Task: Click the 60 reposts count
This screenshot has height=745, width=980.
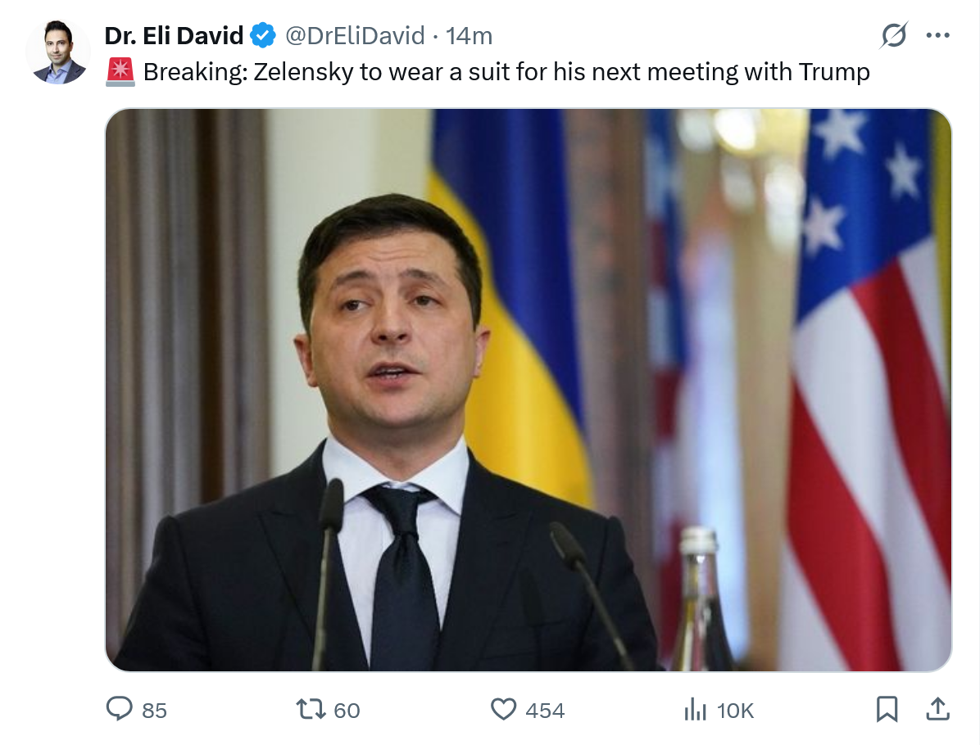Action: [x=347, y=711]
